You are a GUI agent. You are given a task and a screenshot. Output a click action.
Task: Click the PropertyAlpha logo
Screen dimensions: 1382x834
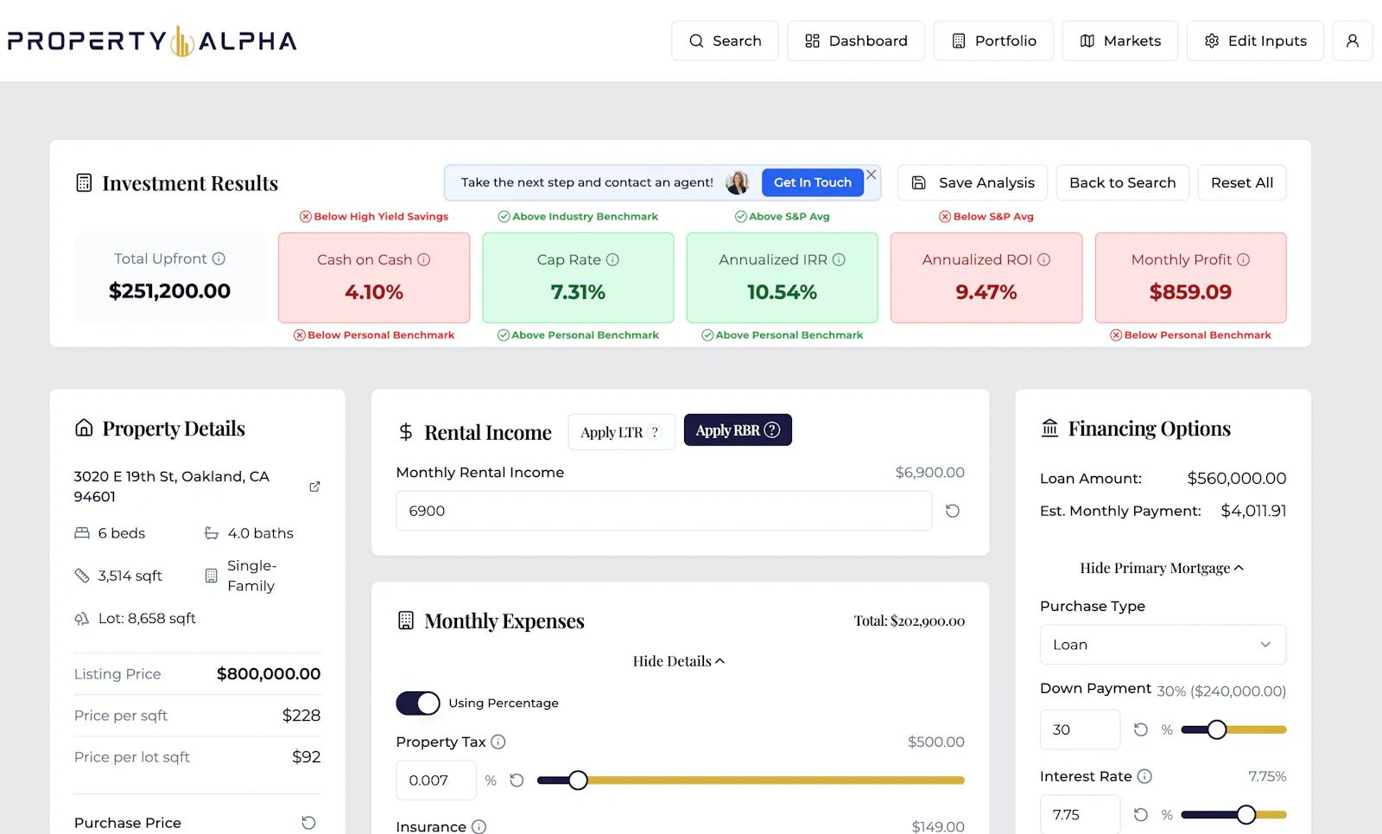pos(152,41)
